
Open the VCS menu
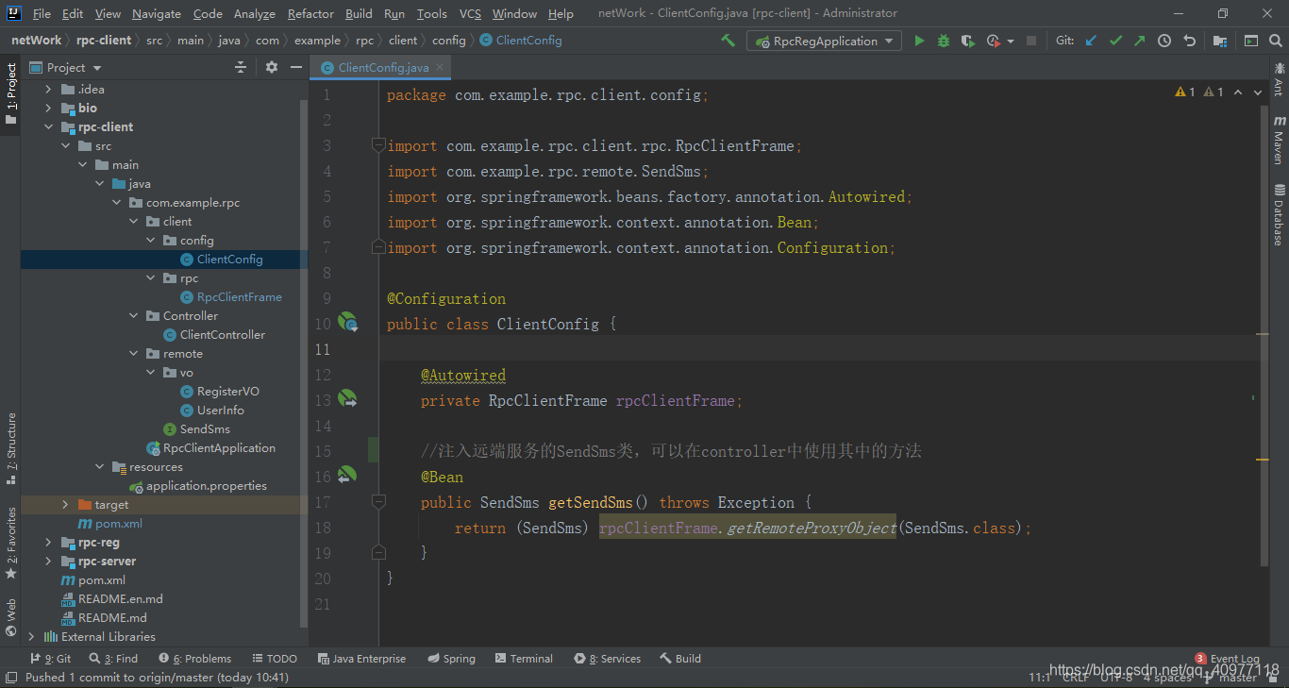(x=470, y=13)
